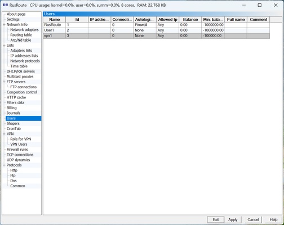Screen dimensions: 284x225
Task: Open the Common protocol page
Action: 17,186
